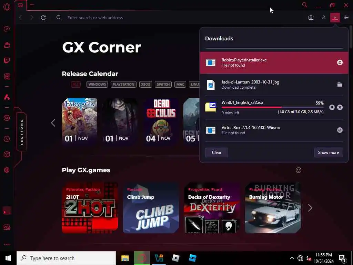Open Windows notification center icon
Screen dimensions: 353x265
(342, 258)
